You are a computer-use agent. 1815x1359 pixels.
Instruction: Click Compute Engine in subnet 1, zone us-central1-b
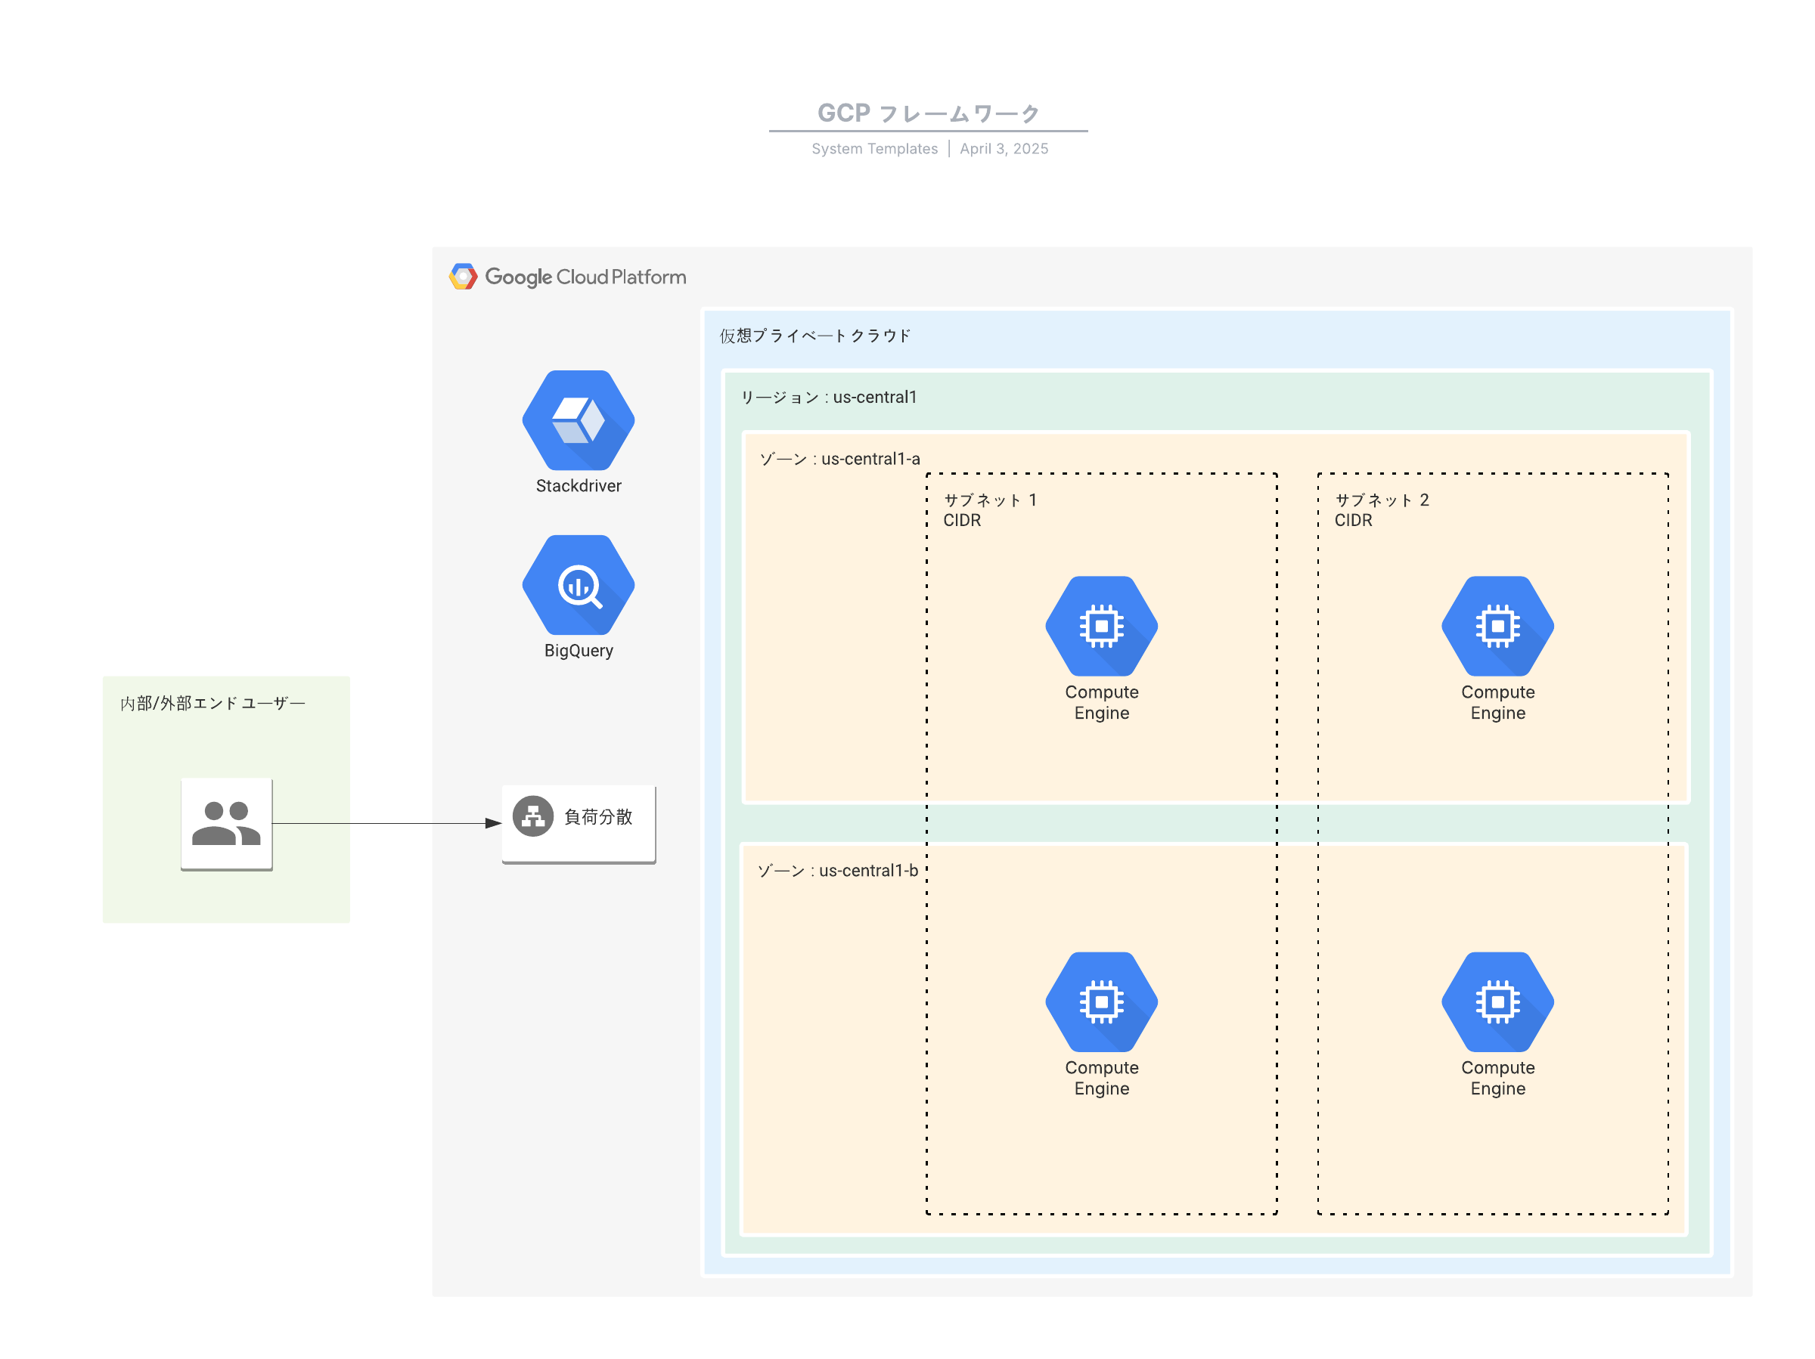pos(1101,1001)
